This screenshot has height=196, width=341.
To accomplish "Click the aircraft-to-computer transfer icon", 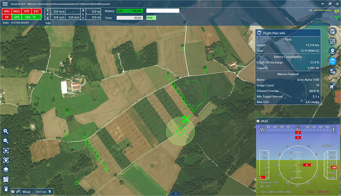I will tap(333, 71).
